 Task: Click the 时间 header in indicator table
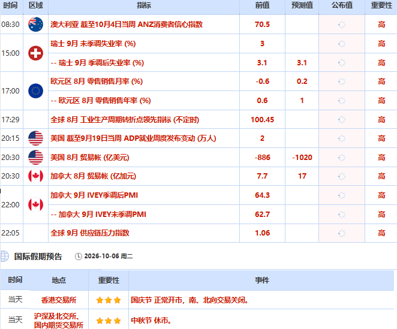click(10, 5)
